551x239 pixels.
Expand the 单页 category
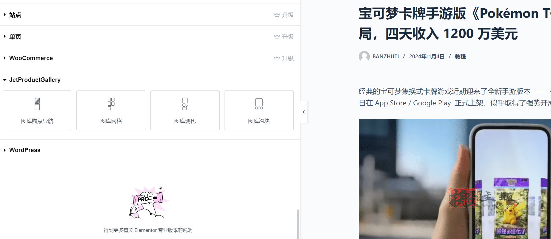[x=150, y=36]
